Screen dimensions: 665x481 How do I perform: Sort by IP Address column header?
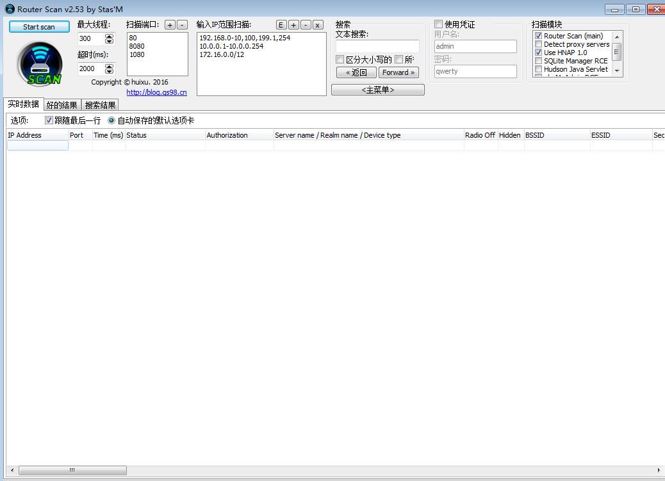[37, 135]
